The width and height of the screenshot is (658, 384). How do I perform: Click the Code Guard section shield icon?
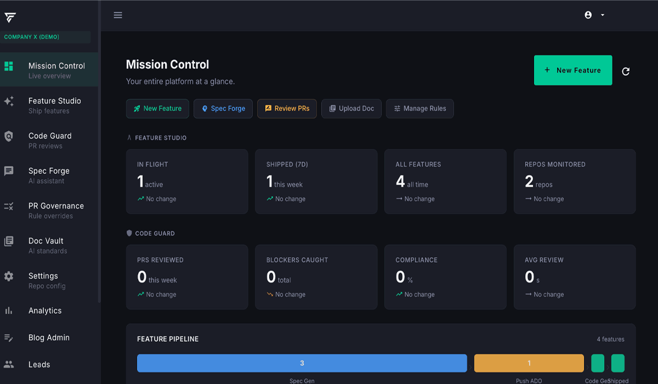129,233
